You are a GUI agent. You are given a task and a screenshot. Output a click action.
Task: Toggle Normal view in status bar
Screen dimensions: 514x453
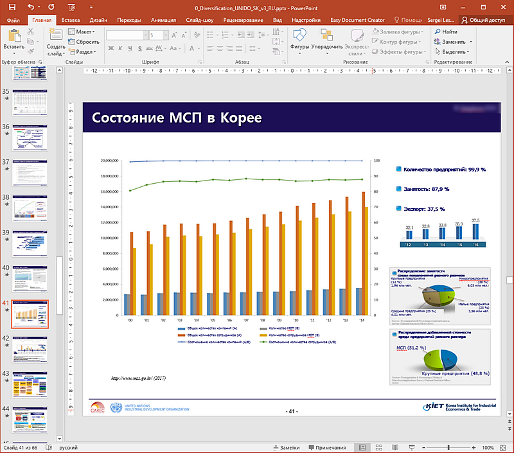362,447
